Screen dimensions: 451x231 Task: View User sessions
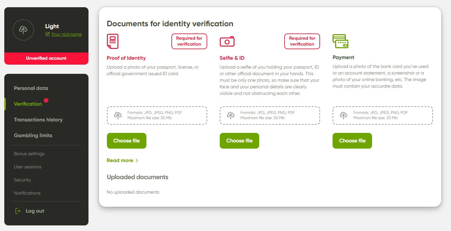28,167
